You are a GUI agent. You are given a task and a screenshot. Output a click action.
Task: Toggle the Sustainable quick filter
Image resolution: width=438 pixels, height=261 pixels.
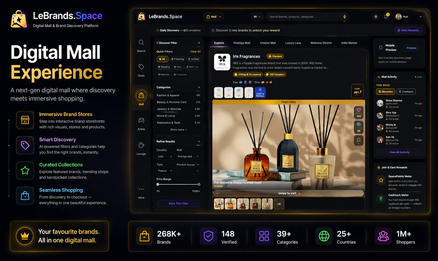(180, 75)
